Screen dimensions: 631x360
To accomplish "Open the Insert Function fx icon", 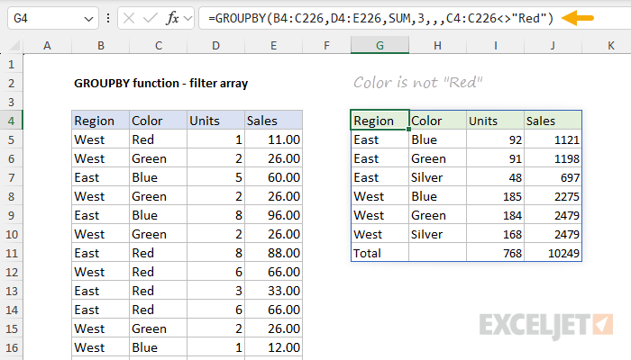I will [x=173, y=18].
